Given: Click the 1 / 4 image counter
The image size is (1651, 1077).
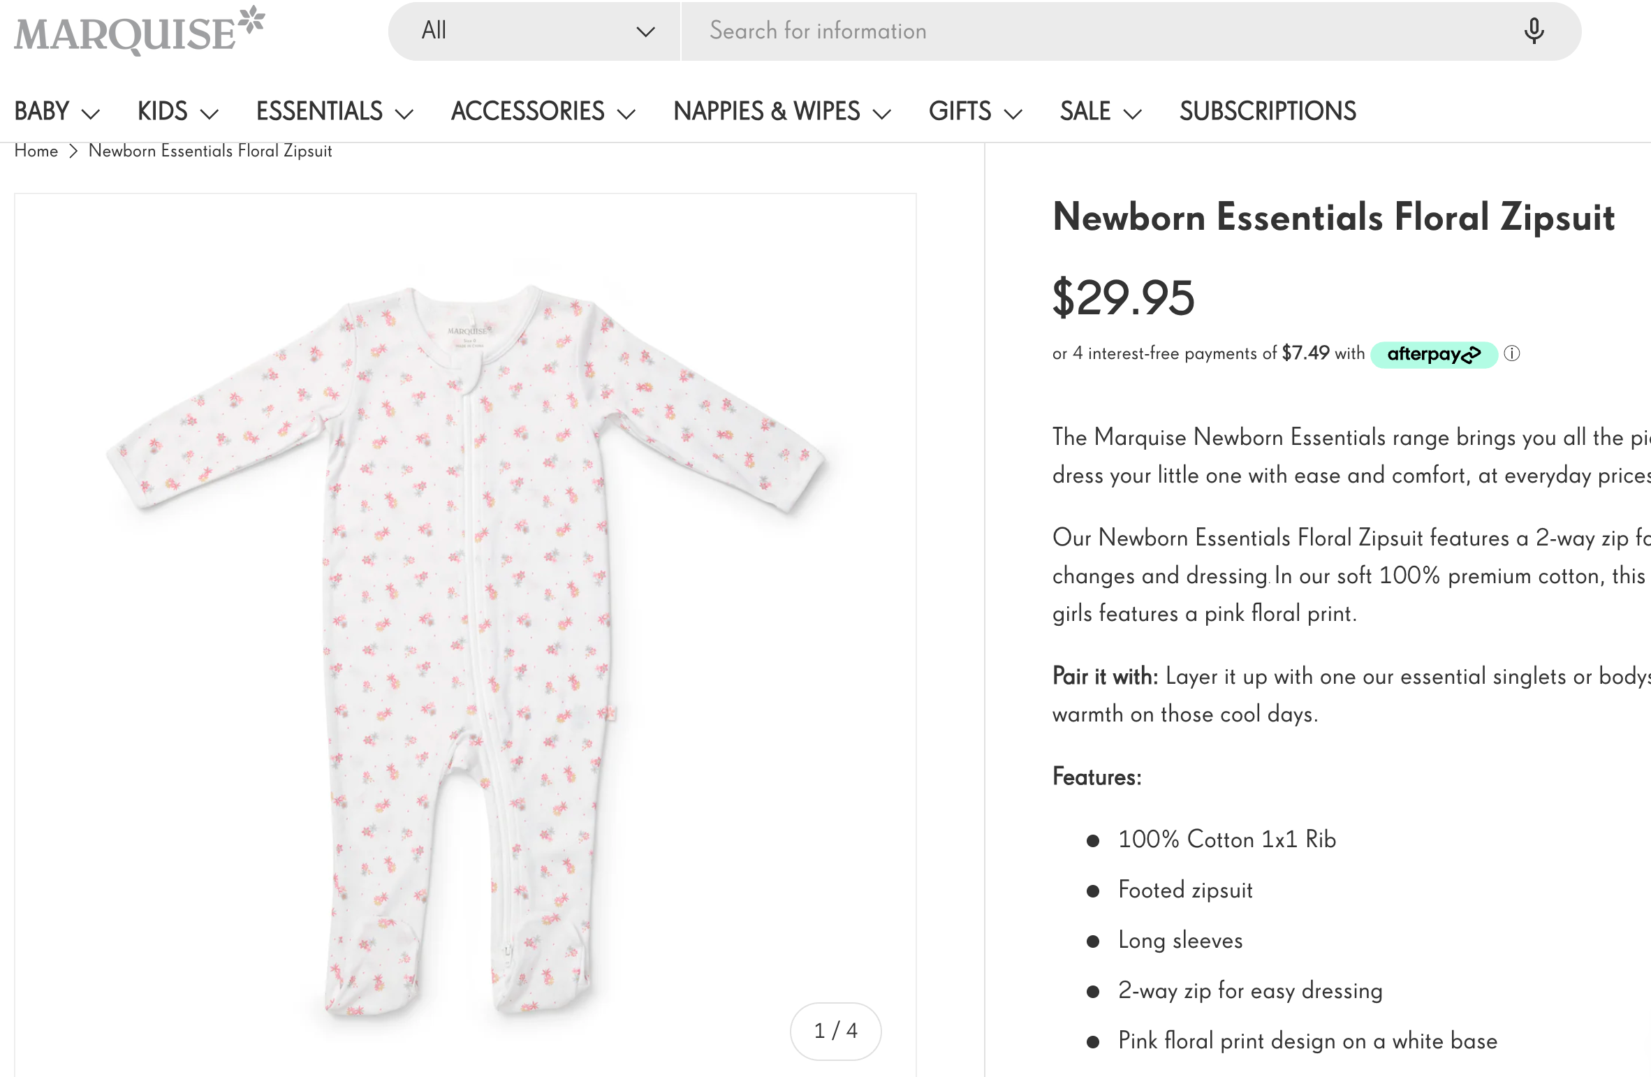Looking at the screenshot, I should click(x=835, y=1031).
